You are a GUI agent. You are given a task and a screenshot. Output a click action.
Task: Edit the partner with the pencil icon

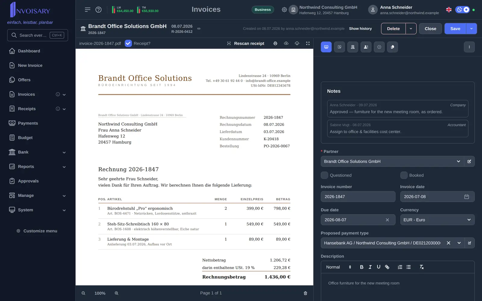click(x=469, y=161)
